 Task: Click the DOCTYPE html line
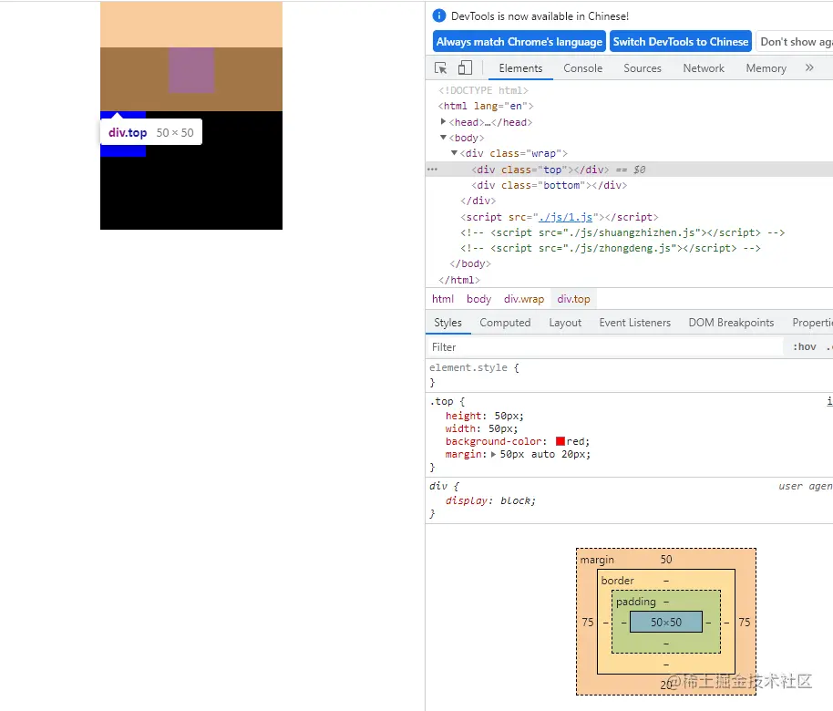483,90
